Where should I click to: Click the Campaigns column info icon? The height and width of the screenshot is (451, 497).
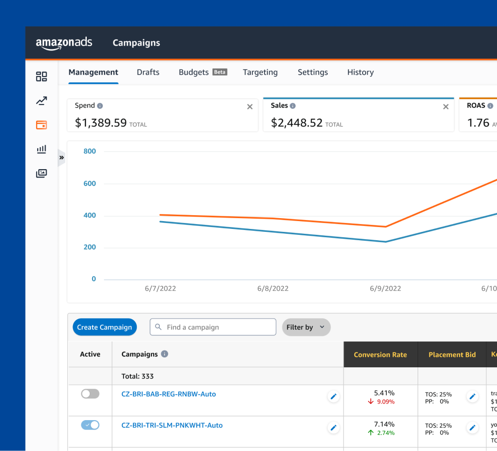[165, 354]
